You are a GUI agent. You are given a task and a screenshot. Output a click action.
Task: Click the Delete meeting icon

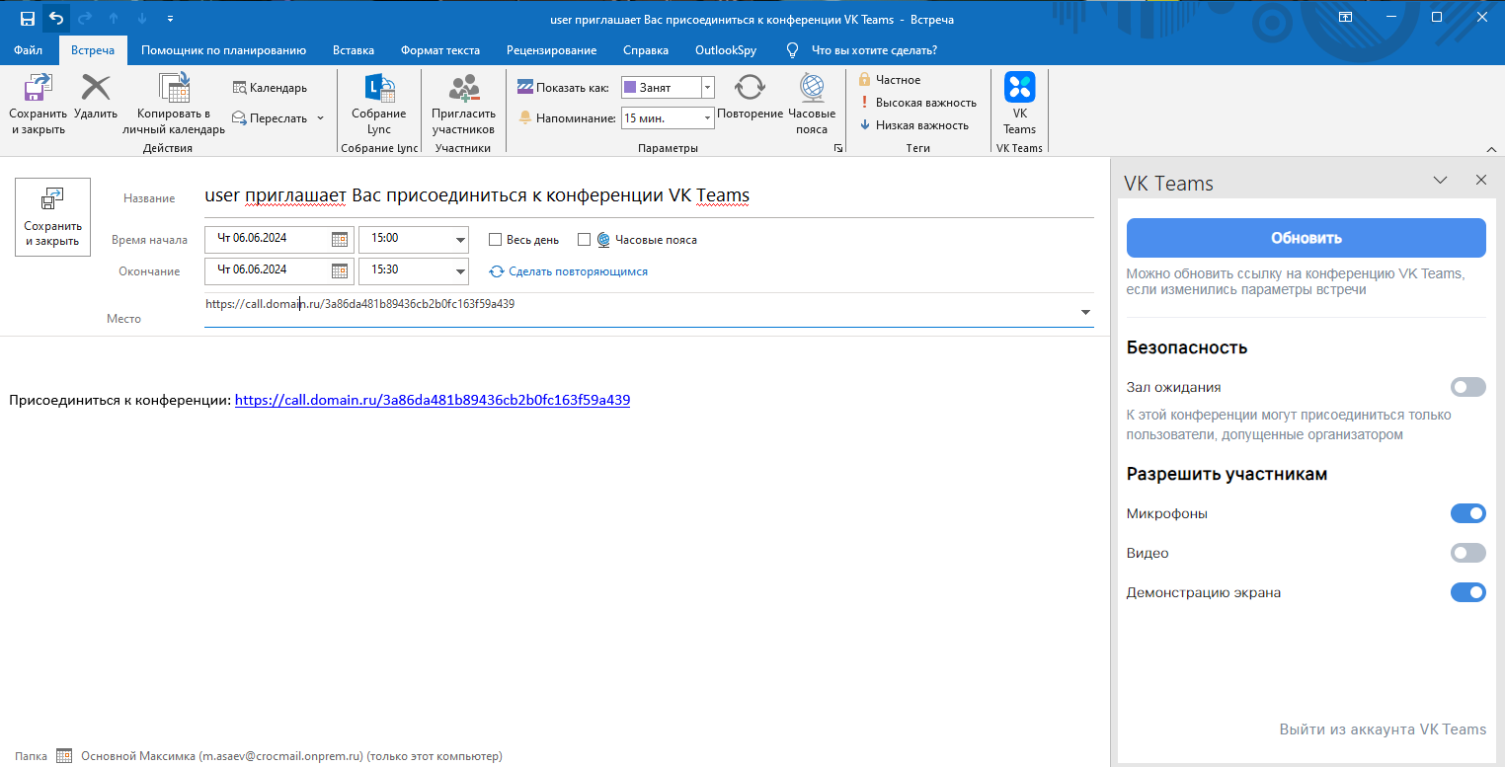(x=96, y=89)
